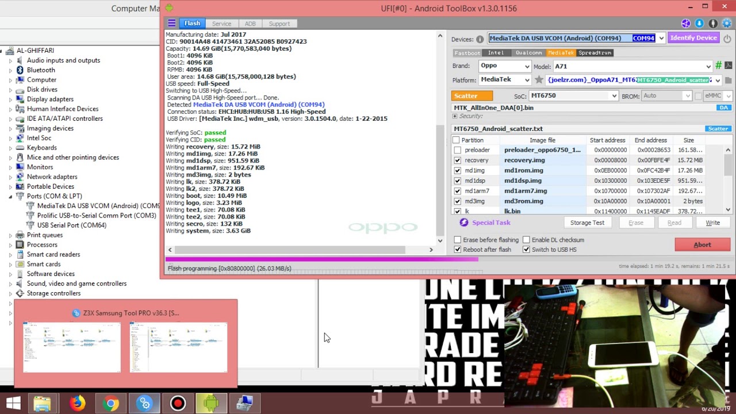Click the flash programming progress bar
This screenshot has width=736, height=414.
point(448,260)
